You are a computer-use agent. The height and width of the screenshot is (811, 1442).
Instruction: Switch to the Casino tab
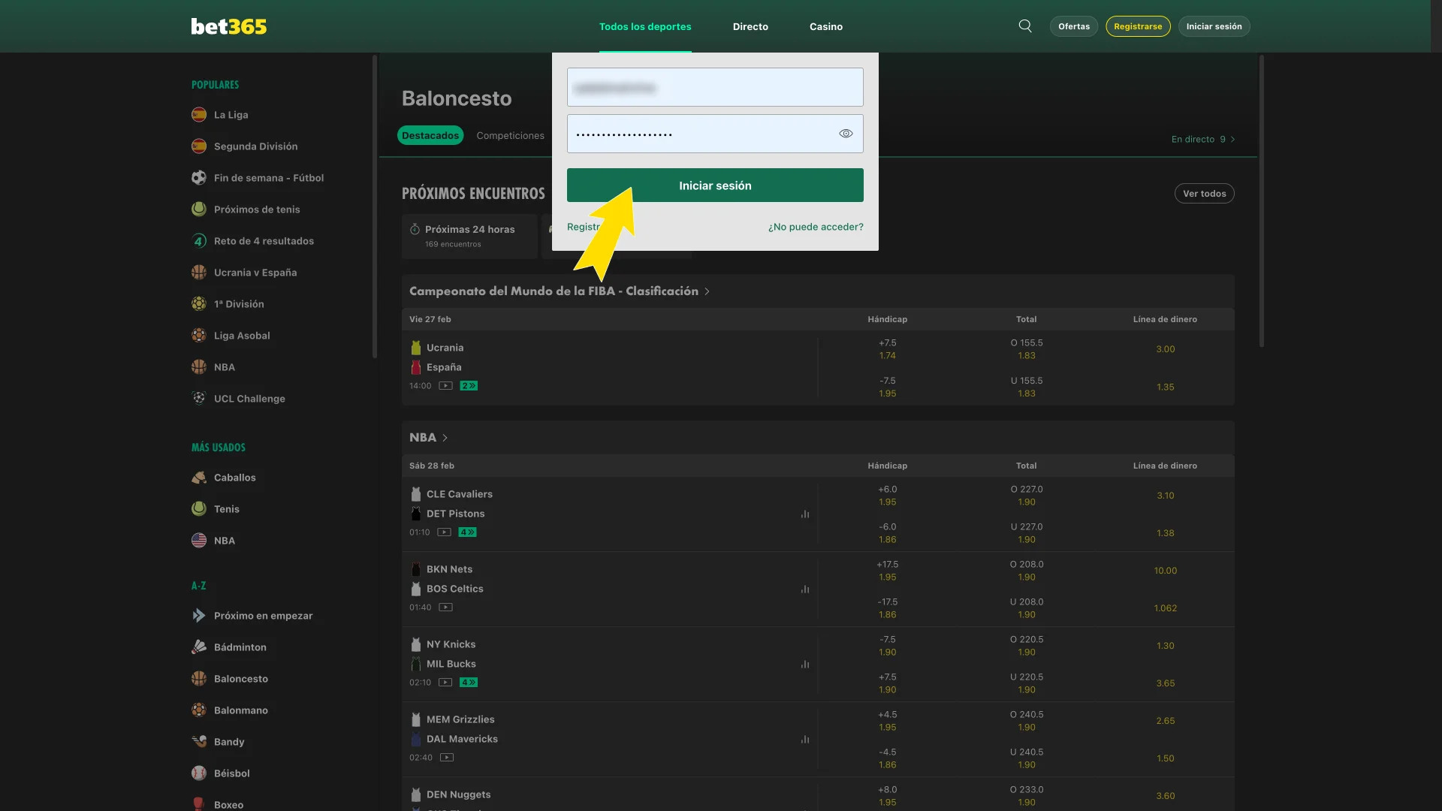(x=826, y=26)
